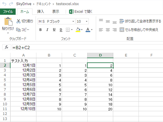
Task: Go to ドキュメント breadcrumb folder
Action: pos(44,4)
